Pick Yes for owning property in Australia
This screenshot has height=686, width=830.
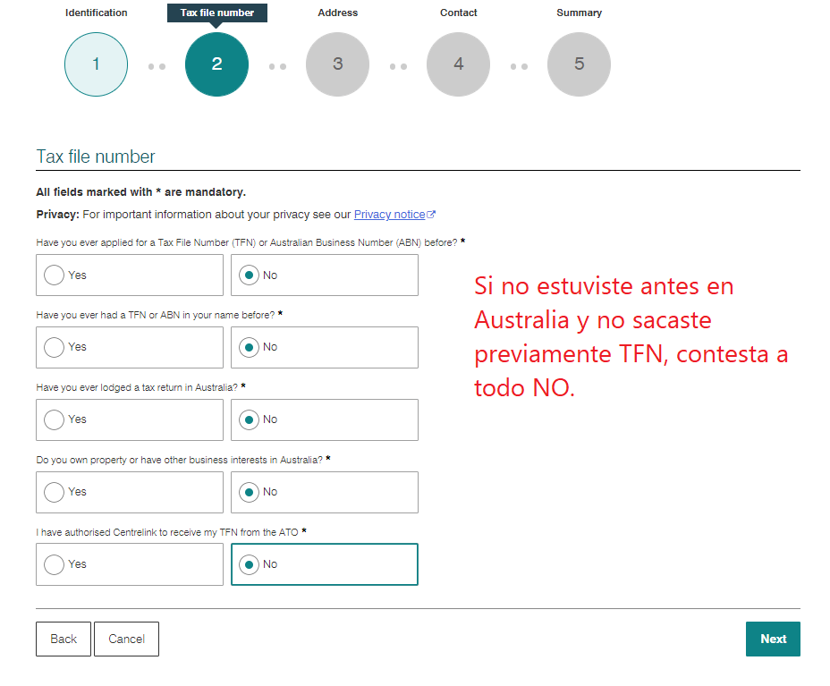pos(55,492)
